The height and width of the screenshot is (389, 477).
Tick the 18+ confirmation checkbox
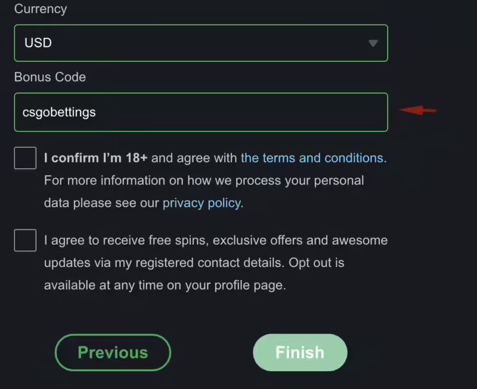click(x=25, y=158)
